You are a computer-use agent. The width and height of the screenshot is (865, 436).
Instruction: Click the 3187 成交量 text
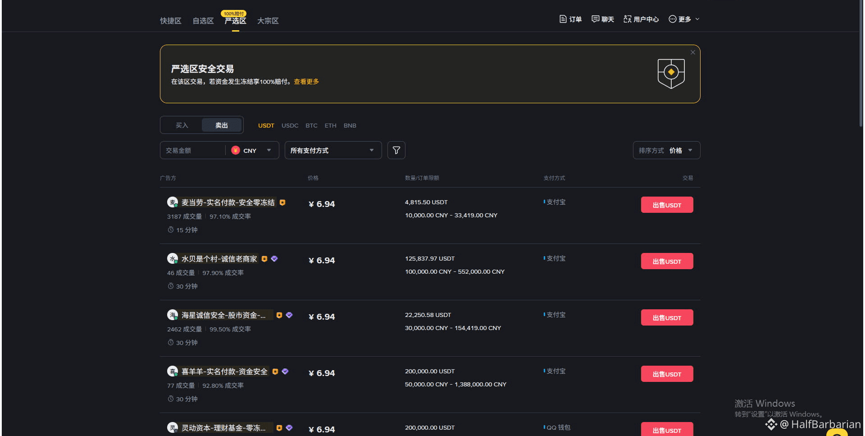(x=185, y=216)
